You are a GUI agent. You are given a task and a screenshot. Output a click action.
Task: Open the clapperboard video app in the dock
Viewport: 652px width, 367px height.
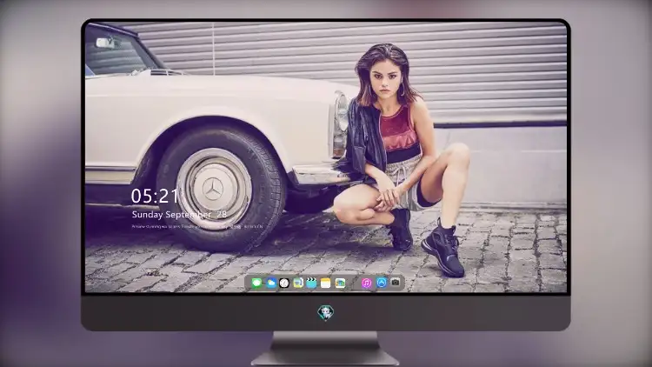(x=311, y=283)
